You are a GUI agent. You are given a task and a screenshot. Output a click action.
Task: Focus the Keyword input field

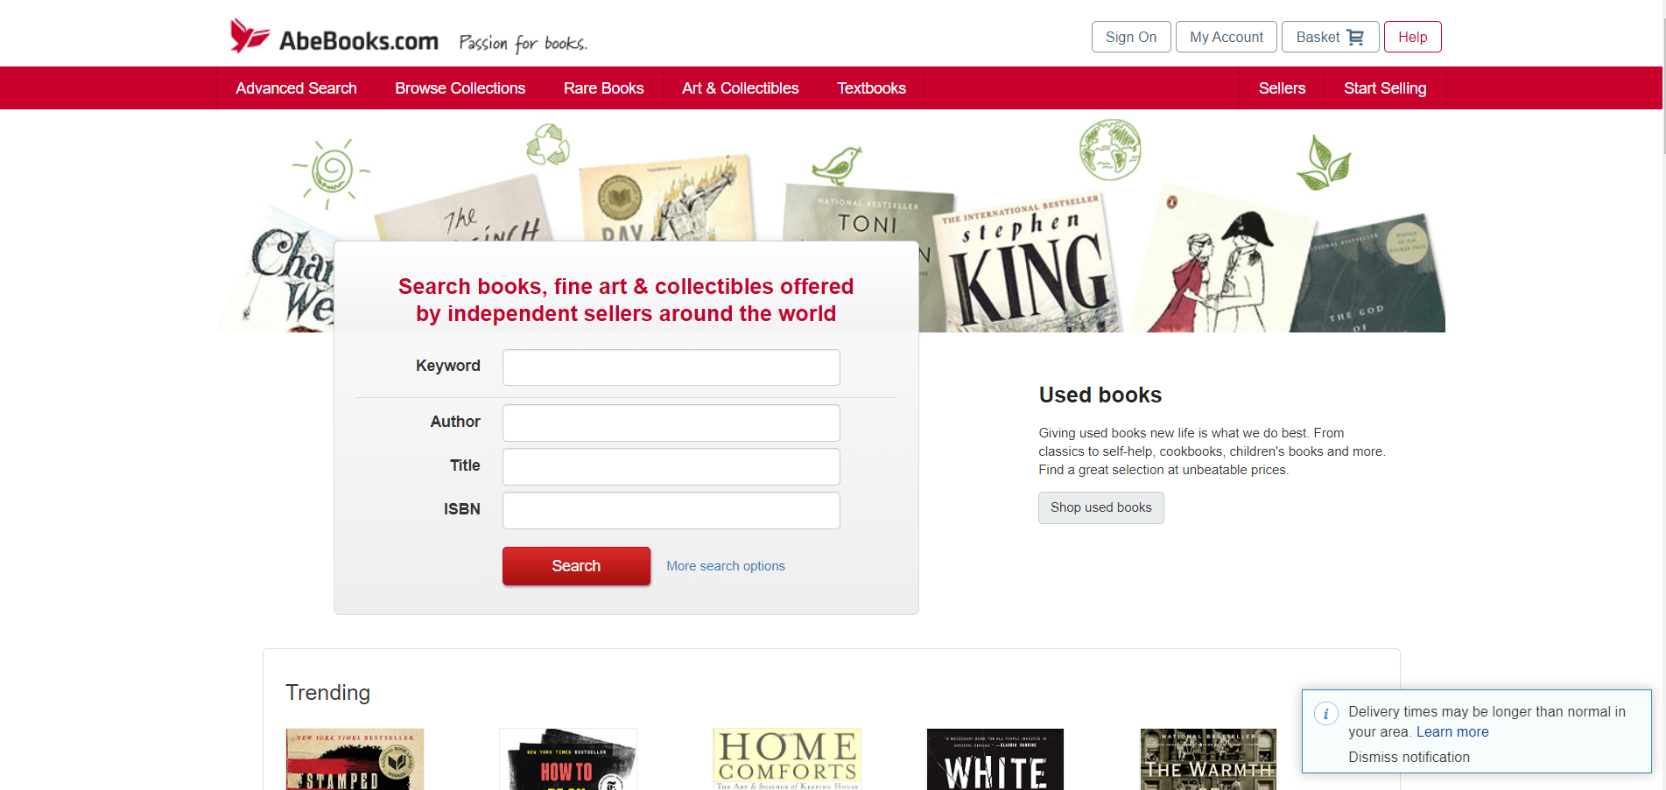[671, 367]
